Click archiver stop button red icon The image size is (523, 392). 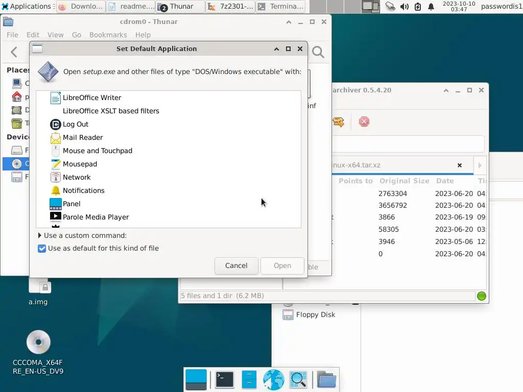pos(364,121)
